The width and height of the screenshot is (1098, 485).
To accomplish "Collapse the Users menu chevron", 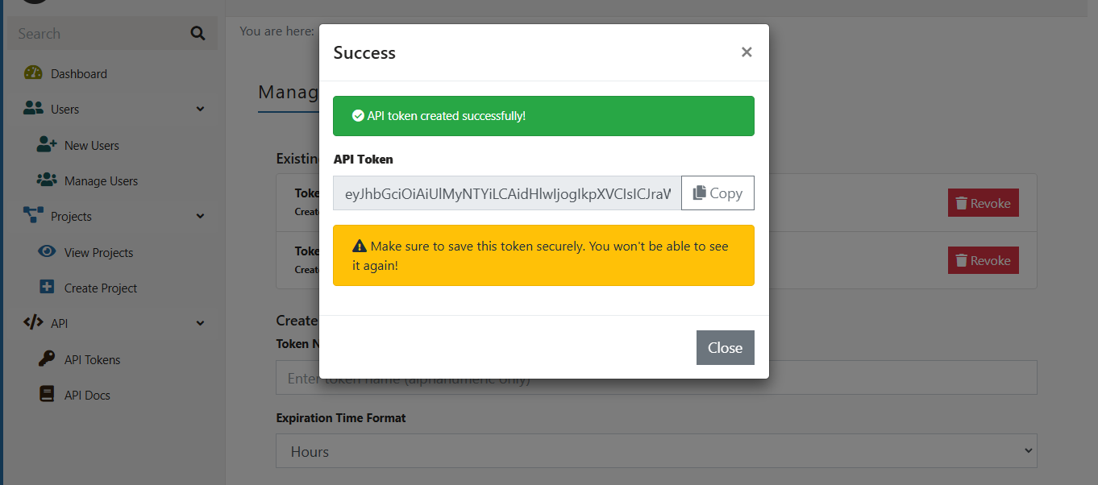I will tap(200, 109).
